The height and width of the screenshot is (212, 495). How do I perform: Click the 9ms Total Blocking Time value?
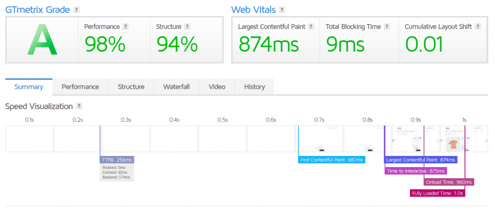345,44
